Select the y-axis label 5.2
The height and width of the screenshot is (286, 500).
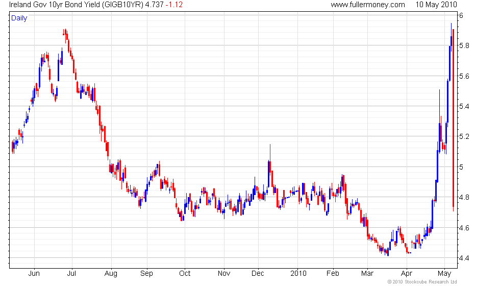(464, 137)
